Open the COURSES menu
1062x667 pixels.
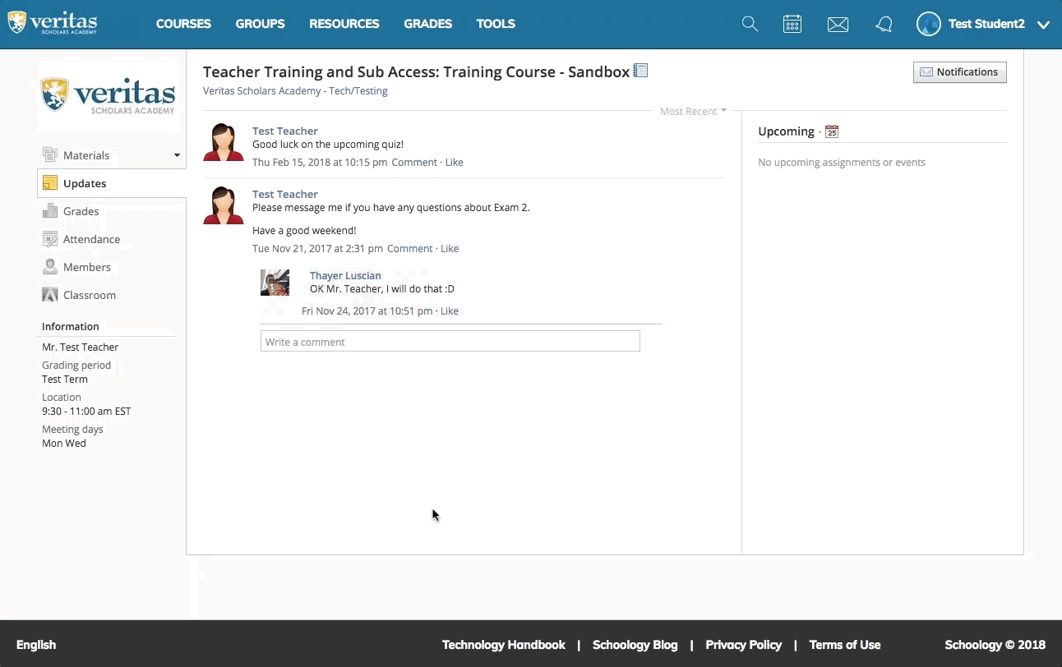[x=183, y=24]
